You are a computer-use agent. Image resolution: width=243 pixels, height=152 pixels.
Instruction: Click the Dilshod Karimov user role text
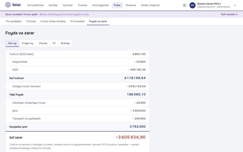tap(214, 7)
